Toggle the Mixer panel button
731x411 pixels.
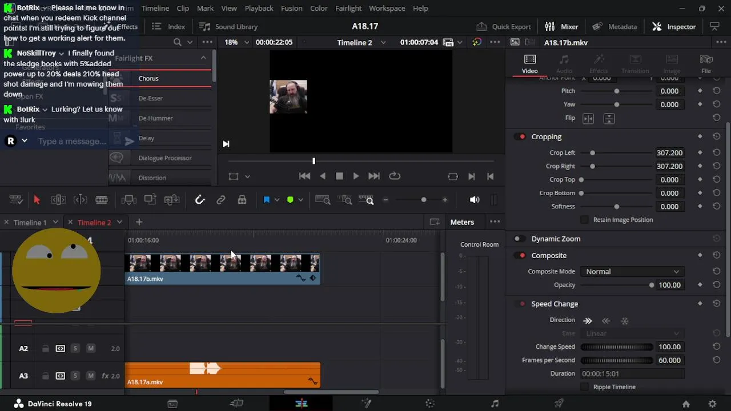(x=561, y=26)
